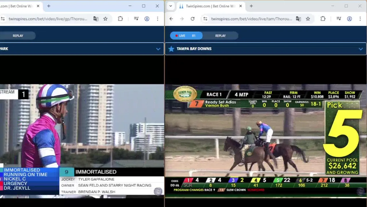Open extensions menu in left browser window
This screenshot has width=367, height=207.
point(120,19)
